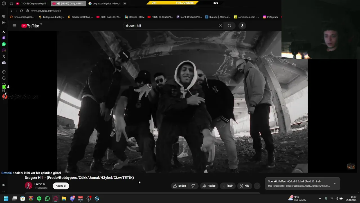Share the video via 'Paylaş'
360x203 pixels.
(209, 186)
